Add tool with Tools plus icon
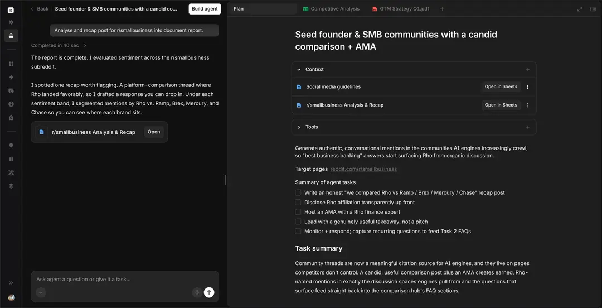Image resolution: width=602 pixels, height=308 pixels. click(x=527, y=127)
